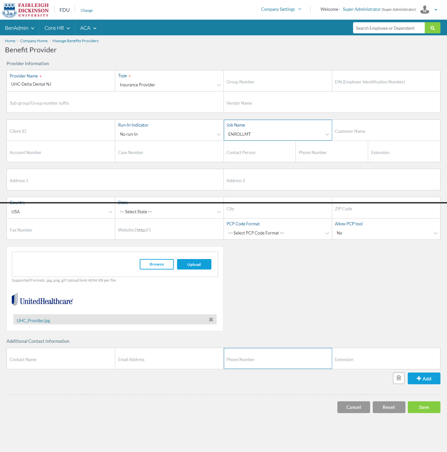This screenshot has width=447, height=452.
Task: Open the BenAdmin menu
Action: (x=20, y=28)
